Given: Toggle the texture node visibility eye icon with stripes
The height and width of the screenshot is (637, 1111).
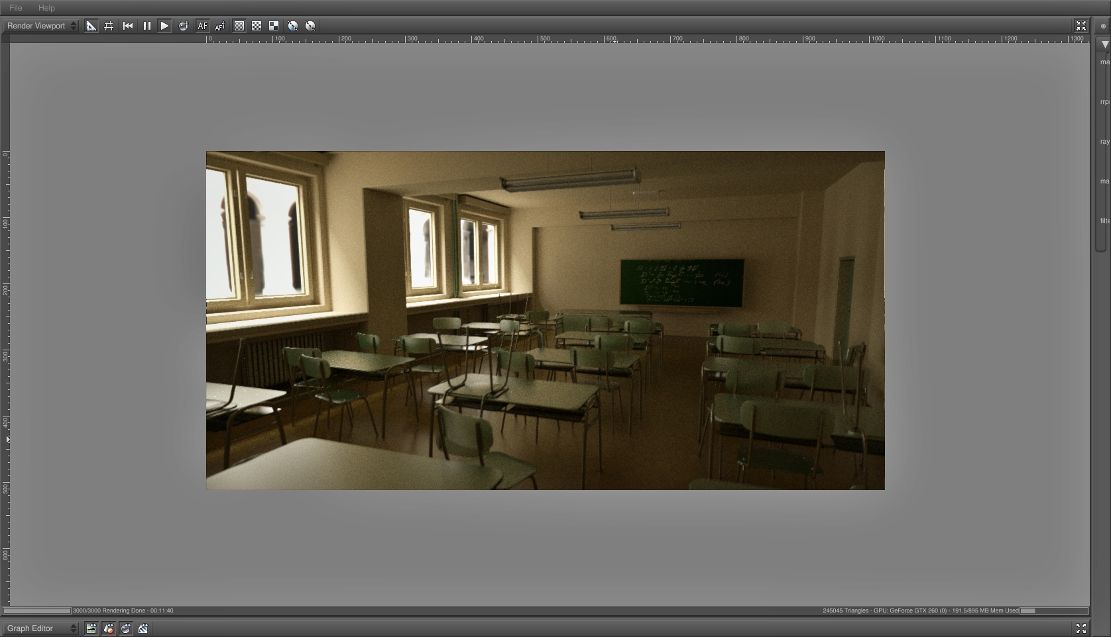Looking at the screenshot, I should click(143, 628).
